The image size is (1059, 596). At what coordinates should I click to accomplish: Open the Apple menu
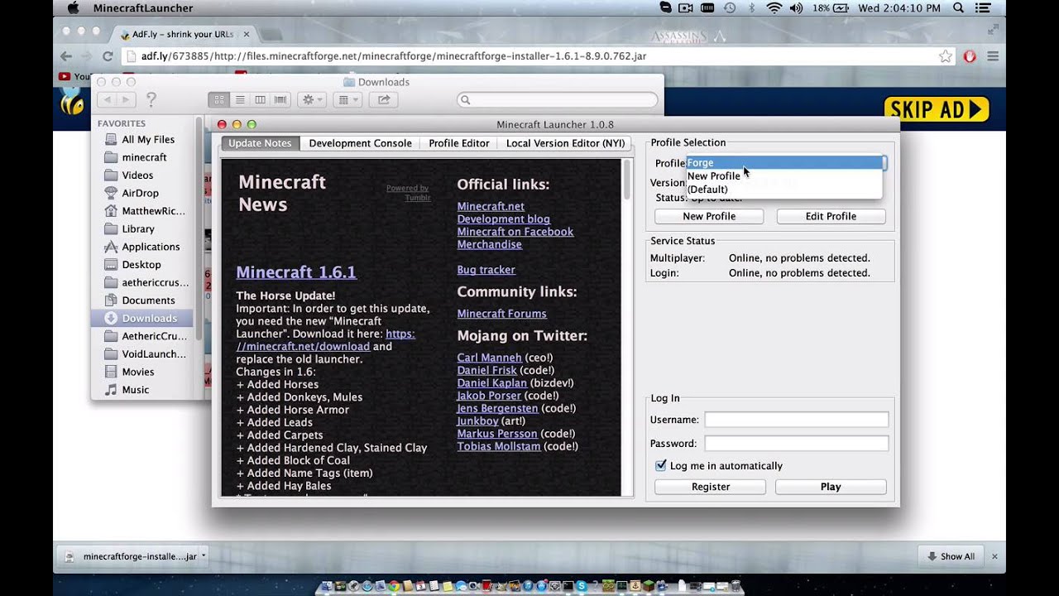coord(72,8)
